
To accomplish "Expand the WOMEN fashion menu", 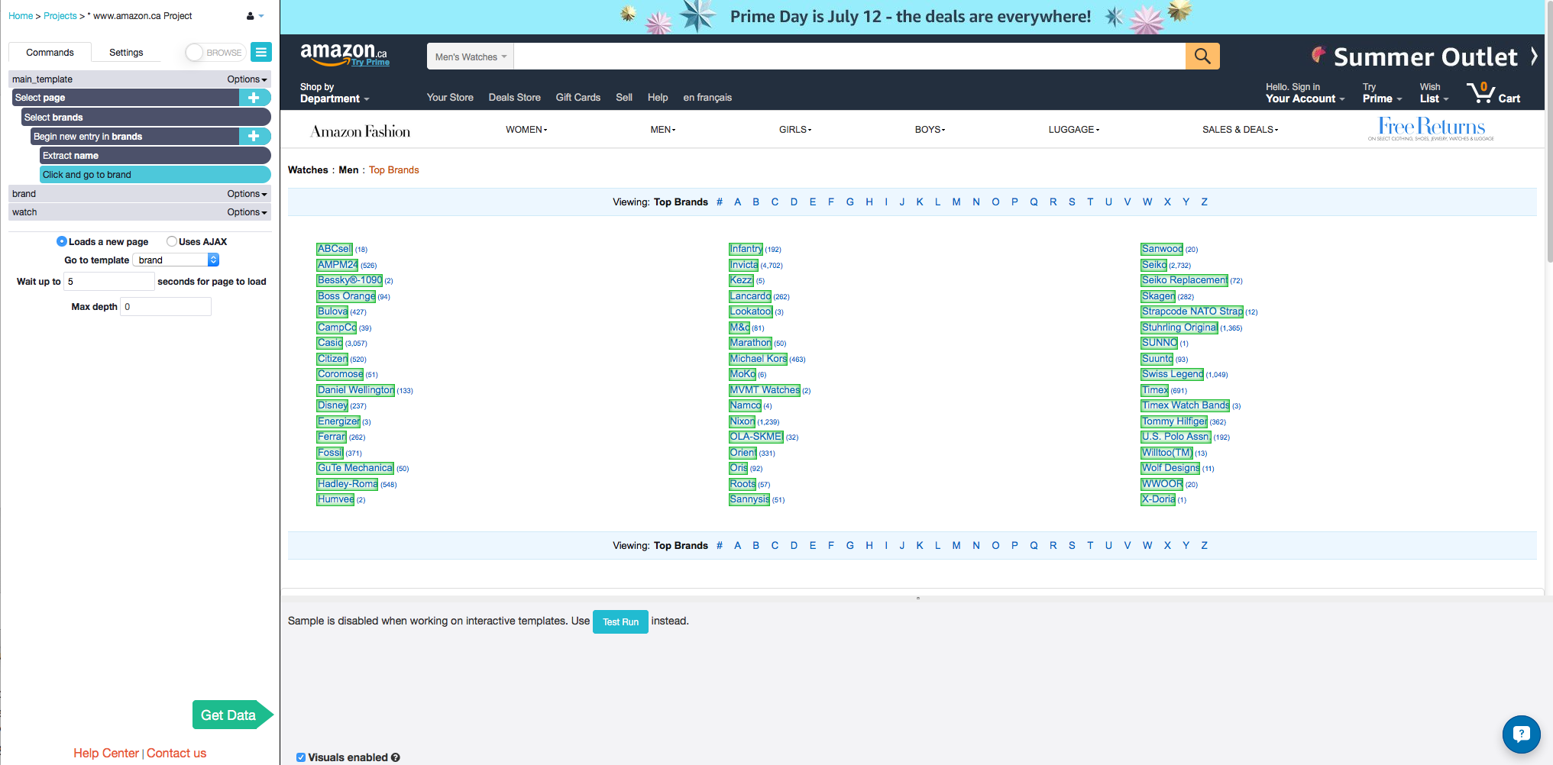I will [526, 130].
